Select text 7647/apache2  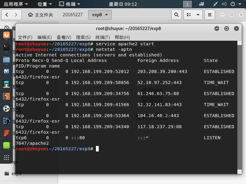tap(32, 143)
